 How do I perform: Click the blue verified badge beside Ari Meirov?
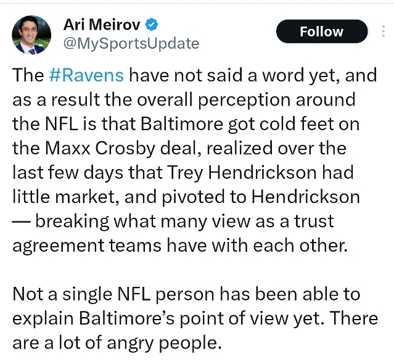pyautogui.click(x=153, y=25)
